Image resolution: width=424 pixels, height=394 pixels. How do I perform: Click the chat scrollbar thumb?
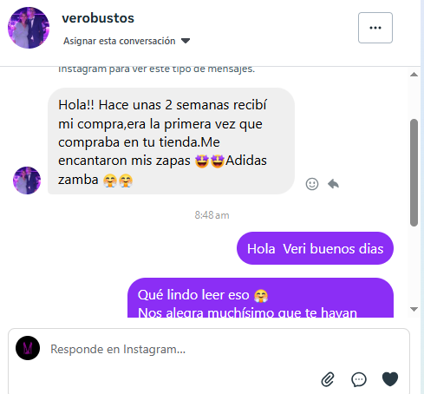click(x=414, y=173)
